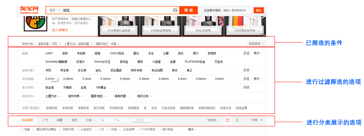The width and height of the screenshot is (364, 136).
Task: Remove the 国家/地区:中国 filter tag
Action: (x=118, y=44)
